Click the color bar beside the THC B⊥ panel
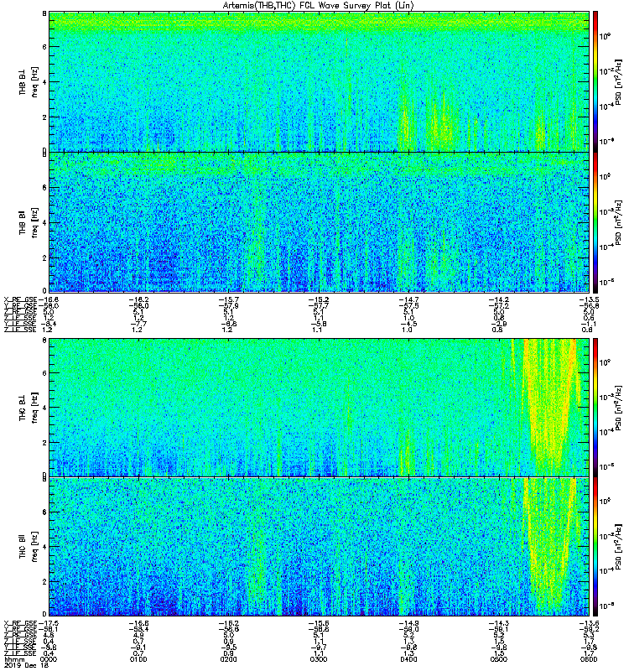 click(595, 408)
